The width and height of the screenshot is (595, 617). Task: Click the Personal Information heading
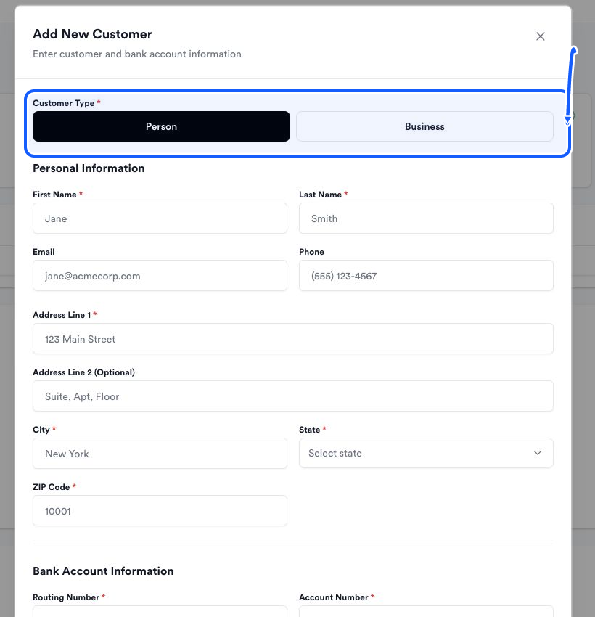tap(89, 168)
